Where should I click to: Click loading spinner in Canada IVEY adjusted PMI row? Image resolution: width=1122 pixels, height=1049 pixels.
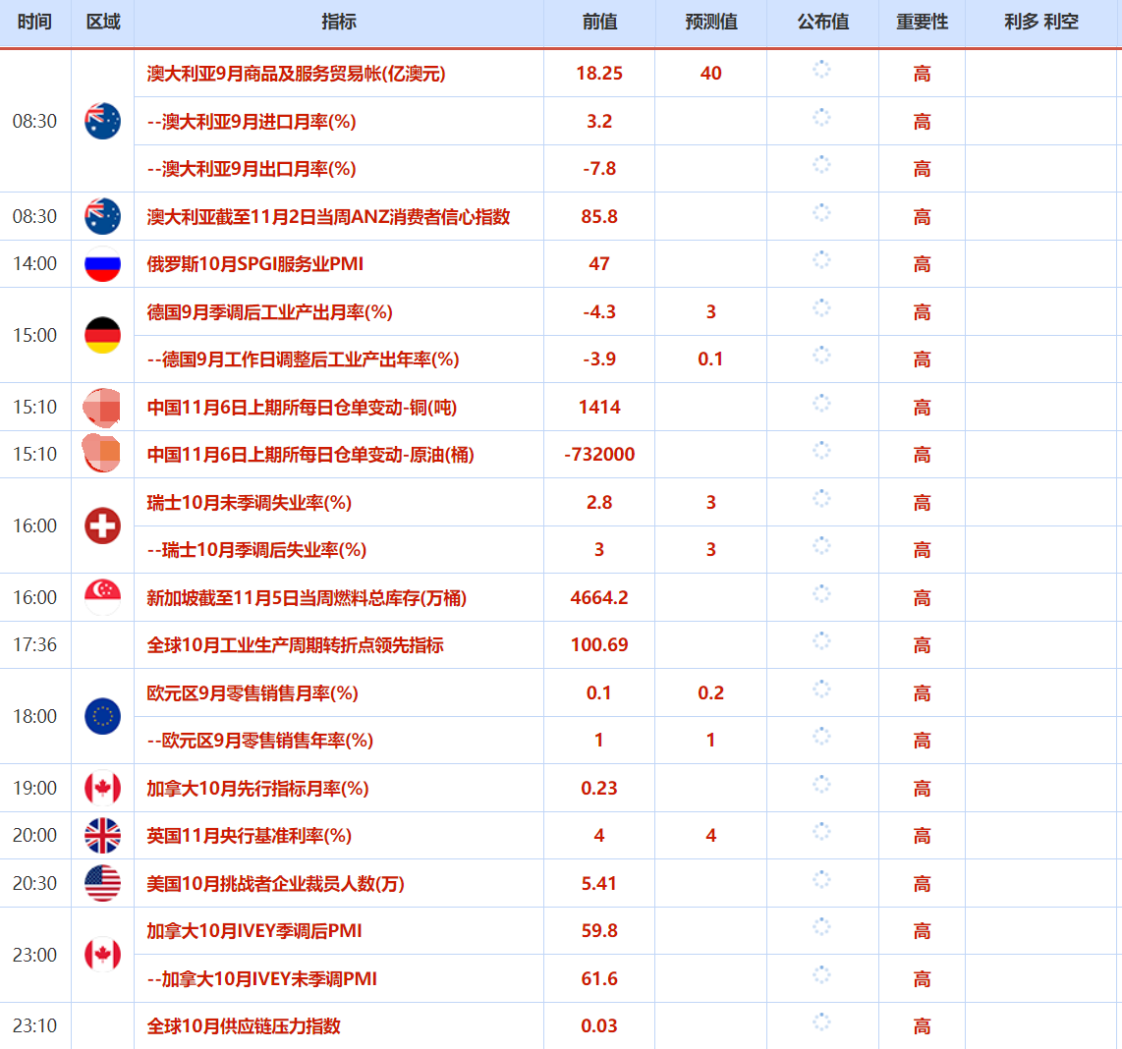pyautogui.click(x=821, y=926)
